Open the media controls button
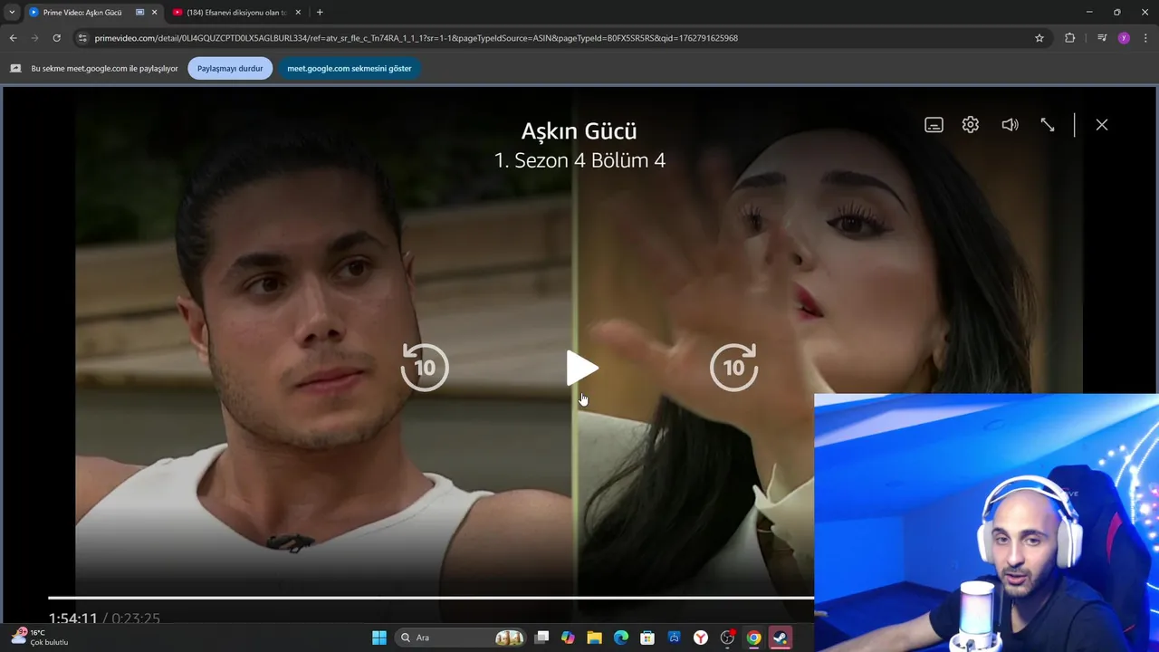This screenshot has width=1159, height=652. (1102, 38)
